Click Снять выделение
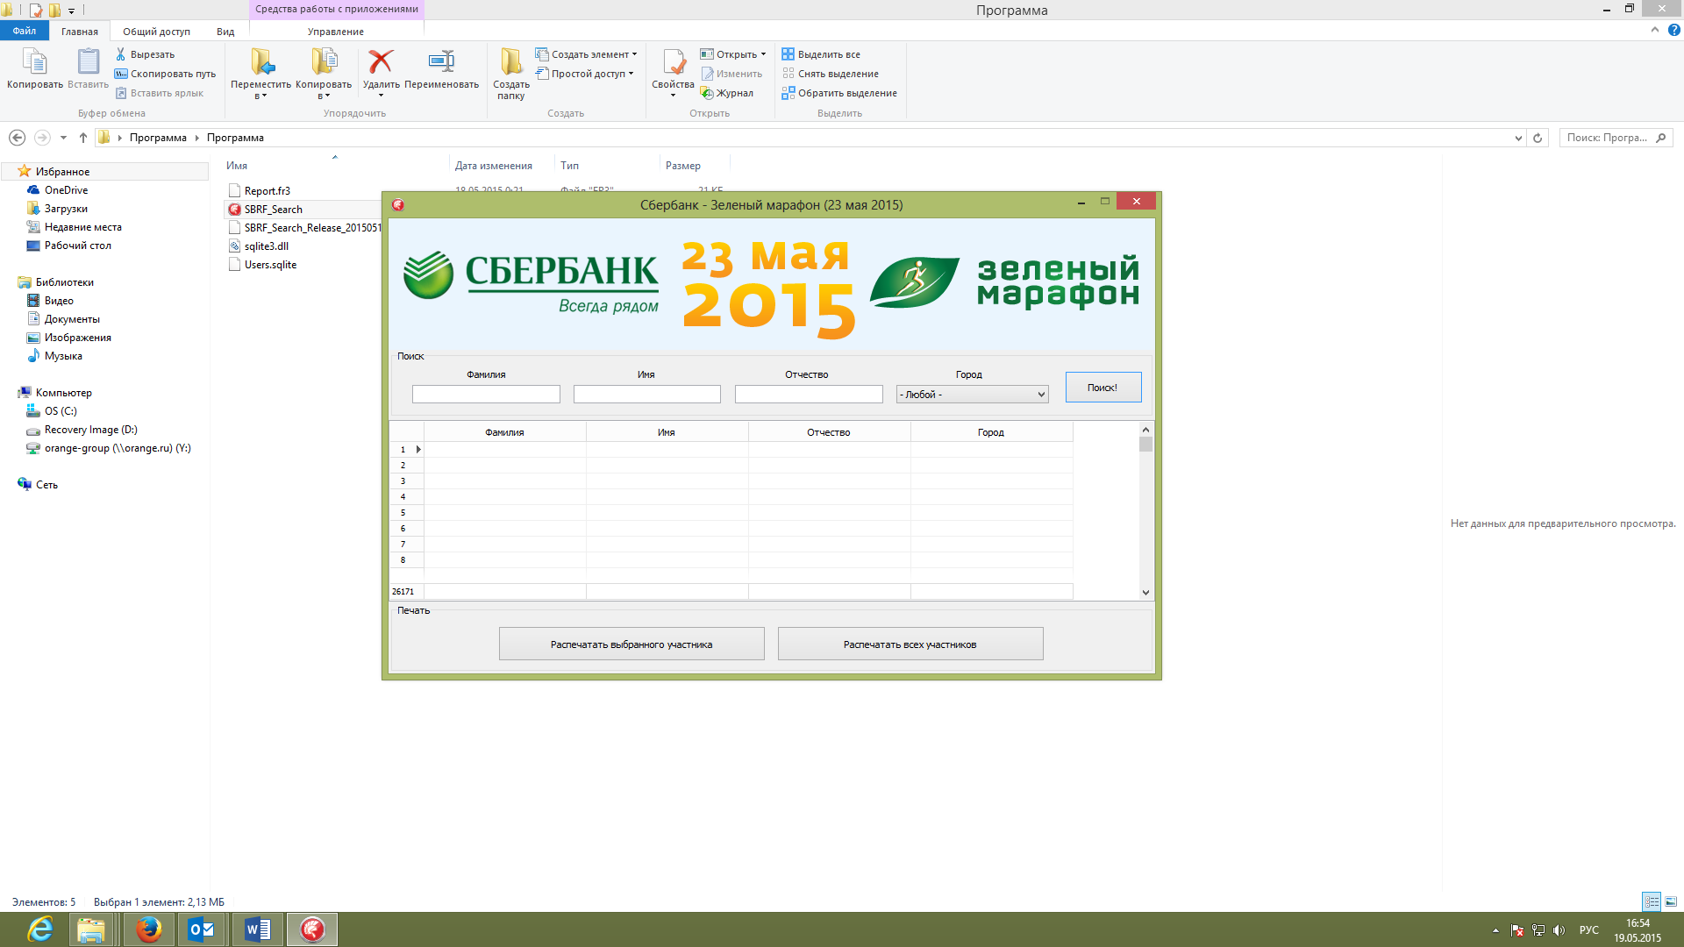Viewport: 1684px width, 947px height. pyautogui.click(x=831, y=74)
